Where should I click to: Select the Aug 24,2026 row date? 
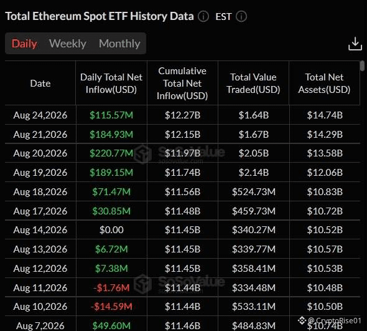(40, 115)
